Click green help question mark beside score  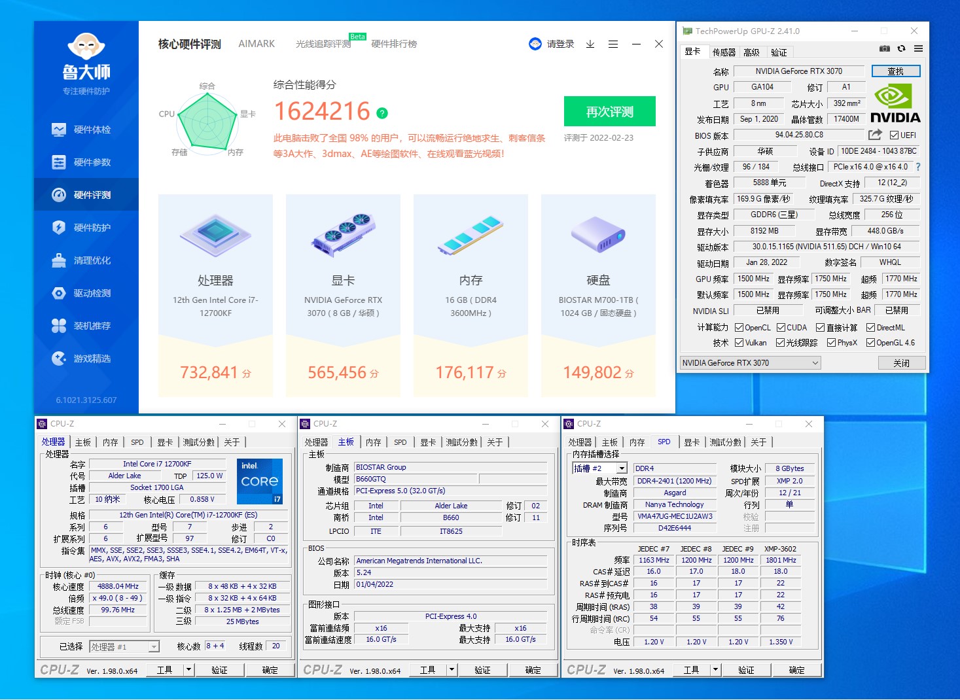coord(382,113)
